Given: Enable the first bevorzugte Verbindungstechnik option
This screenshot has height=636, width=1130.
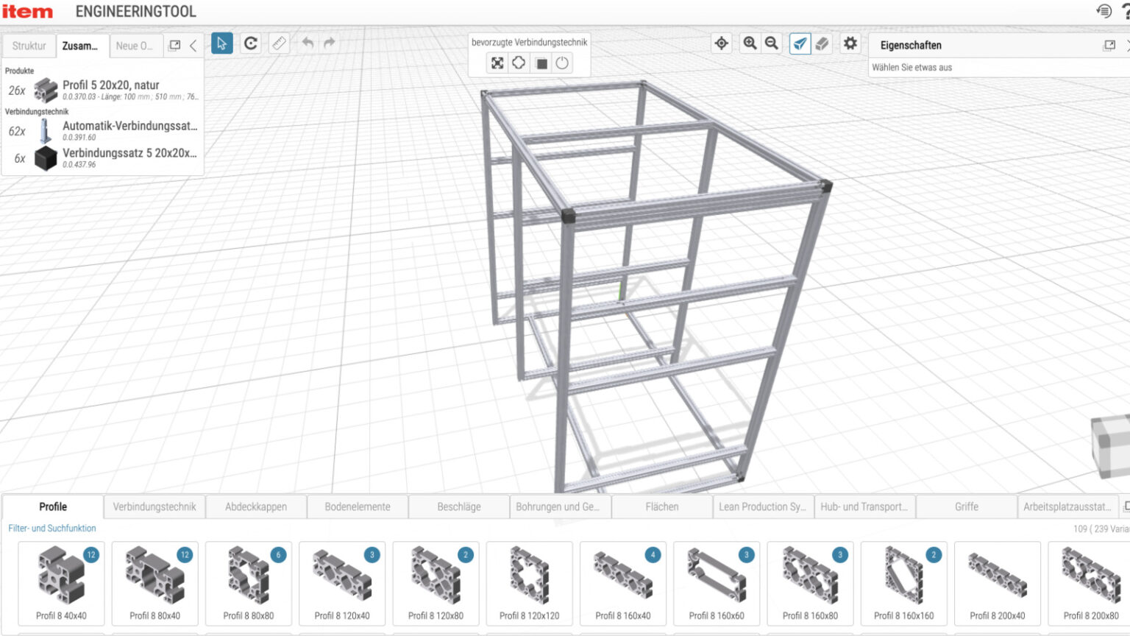Looking at the screenshot, I should (497, 63).
